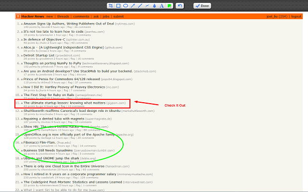Open 60 comments on Cloud Icon story
This screenshot has width=308, height=192.
(x=91, y=169)
